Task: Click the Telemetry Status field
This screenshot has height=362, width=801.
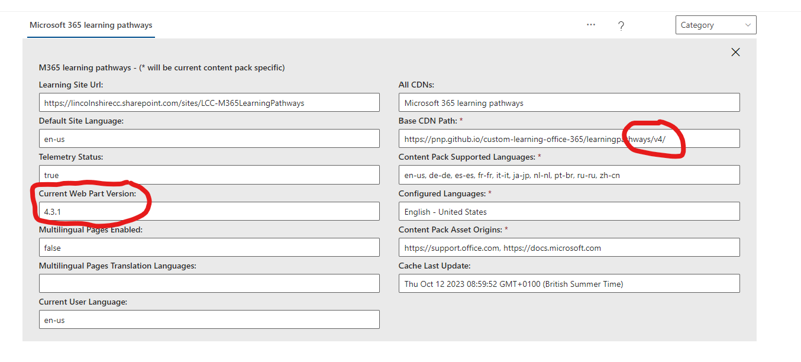Action: point(209,174)
